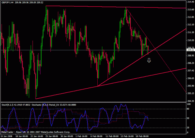Select the 22 Jan 16:00 time label
Screen dimensions: 195x138
click(x=37, y=136)
